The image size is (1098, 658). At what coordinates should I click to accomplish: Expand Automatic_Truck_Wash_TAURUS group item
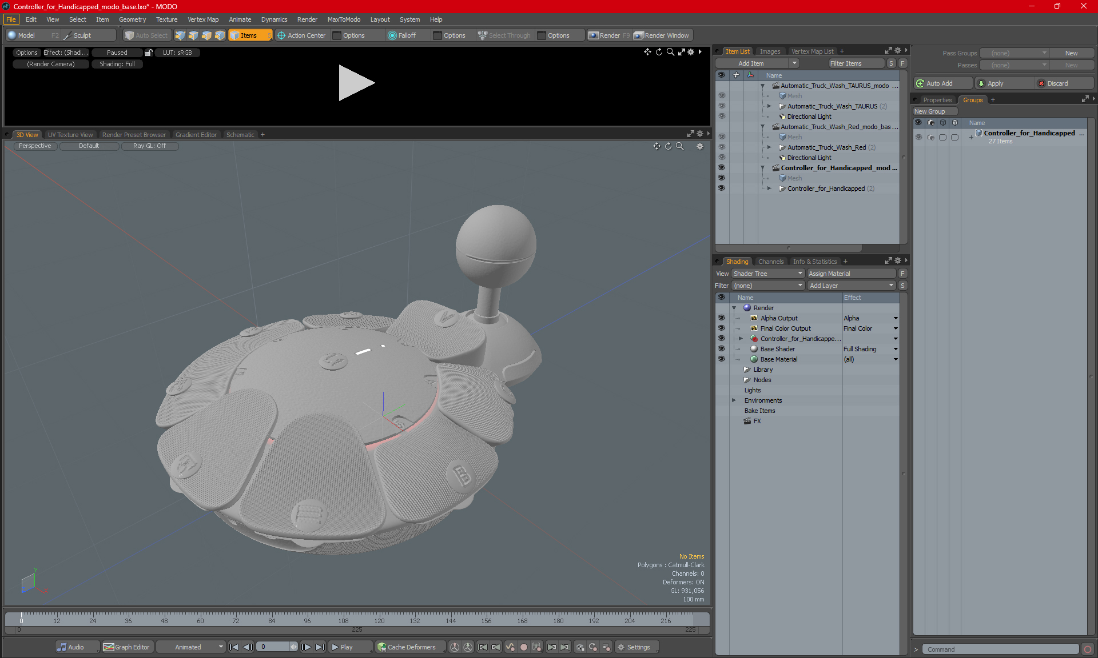[769, 106]
